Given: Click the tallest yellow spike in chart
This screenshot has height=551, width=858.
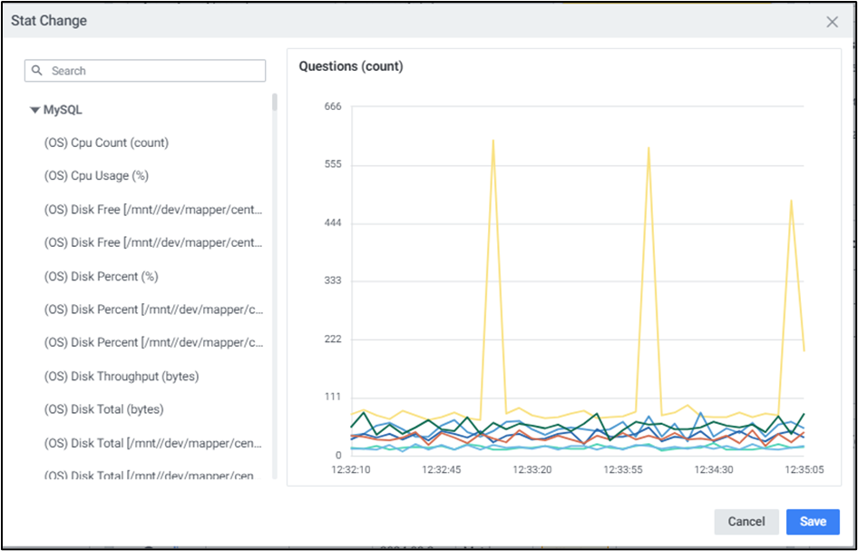Looking at the screenshot, I should (x=492, y=141).
